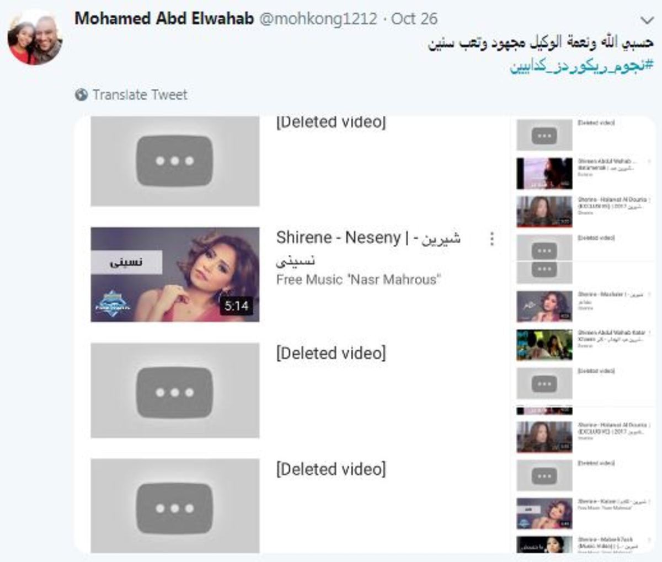
Task: Click the @mohkong1212 handle
Action: tap(318, 19)
